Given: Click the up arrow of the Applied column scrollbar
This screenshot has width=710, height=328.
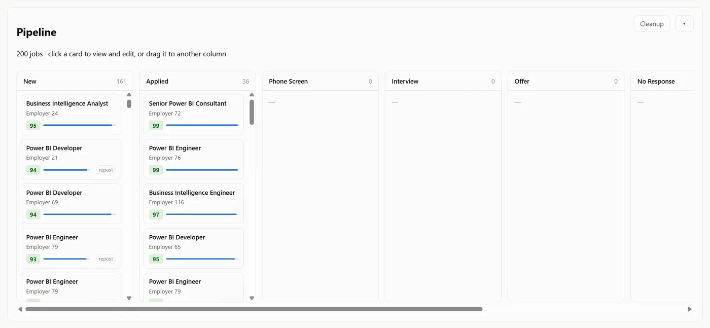Looking at the screenshot, I should 252,95.
